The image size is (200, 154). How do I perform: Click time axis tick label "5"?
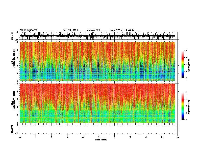tap(99, 137)
